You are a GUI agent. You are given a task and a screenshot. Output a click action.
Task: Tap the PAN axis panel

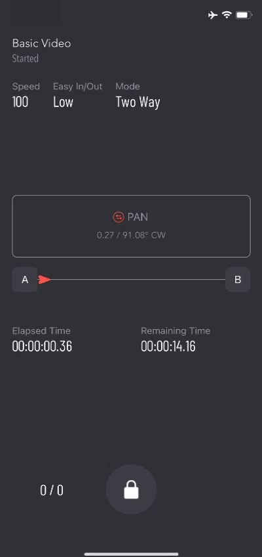[132, 226]
